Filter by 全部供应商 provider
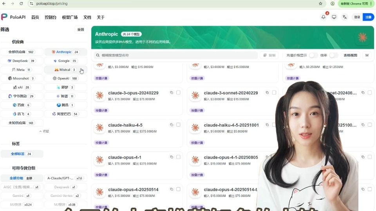376x211 pixels. coord(22,52)
